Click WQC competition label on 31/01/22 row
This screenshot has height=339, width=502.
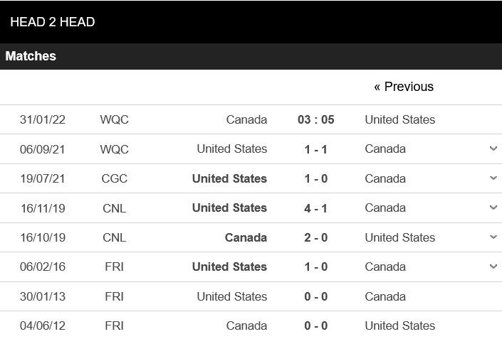[114, 119]
